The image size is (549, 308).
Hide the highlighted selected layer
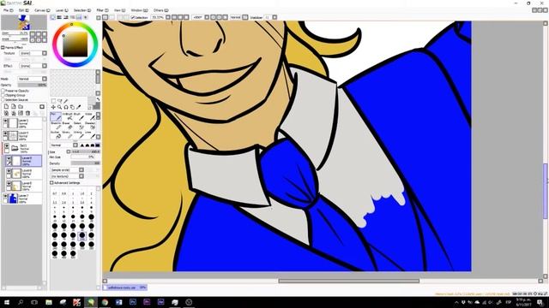[9, 158]
